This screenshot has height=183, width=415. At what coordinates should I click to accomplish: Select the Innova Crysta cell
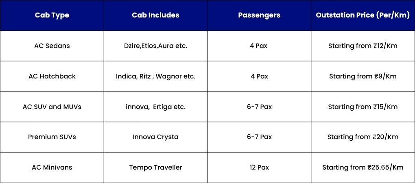coord(155,137)
